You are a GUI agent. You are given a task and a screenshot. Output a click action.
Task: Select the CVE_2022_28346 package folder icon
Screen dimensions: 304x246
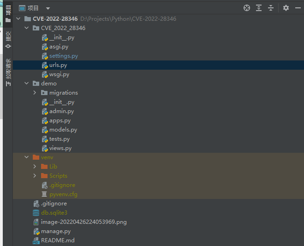click(x=36, y=28)
